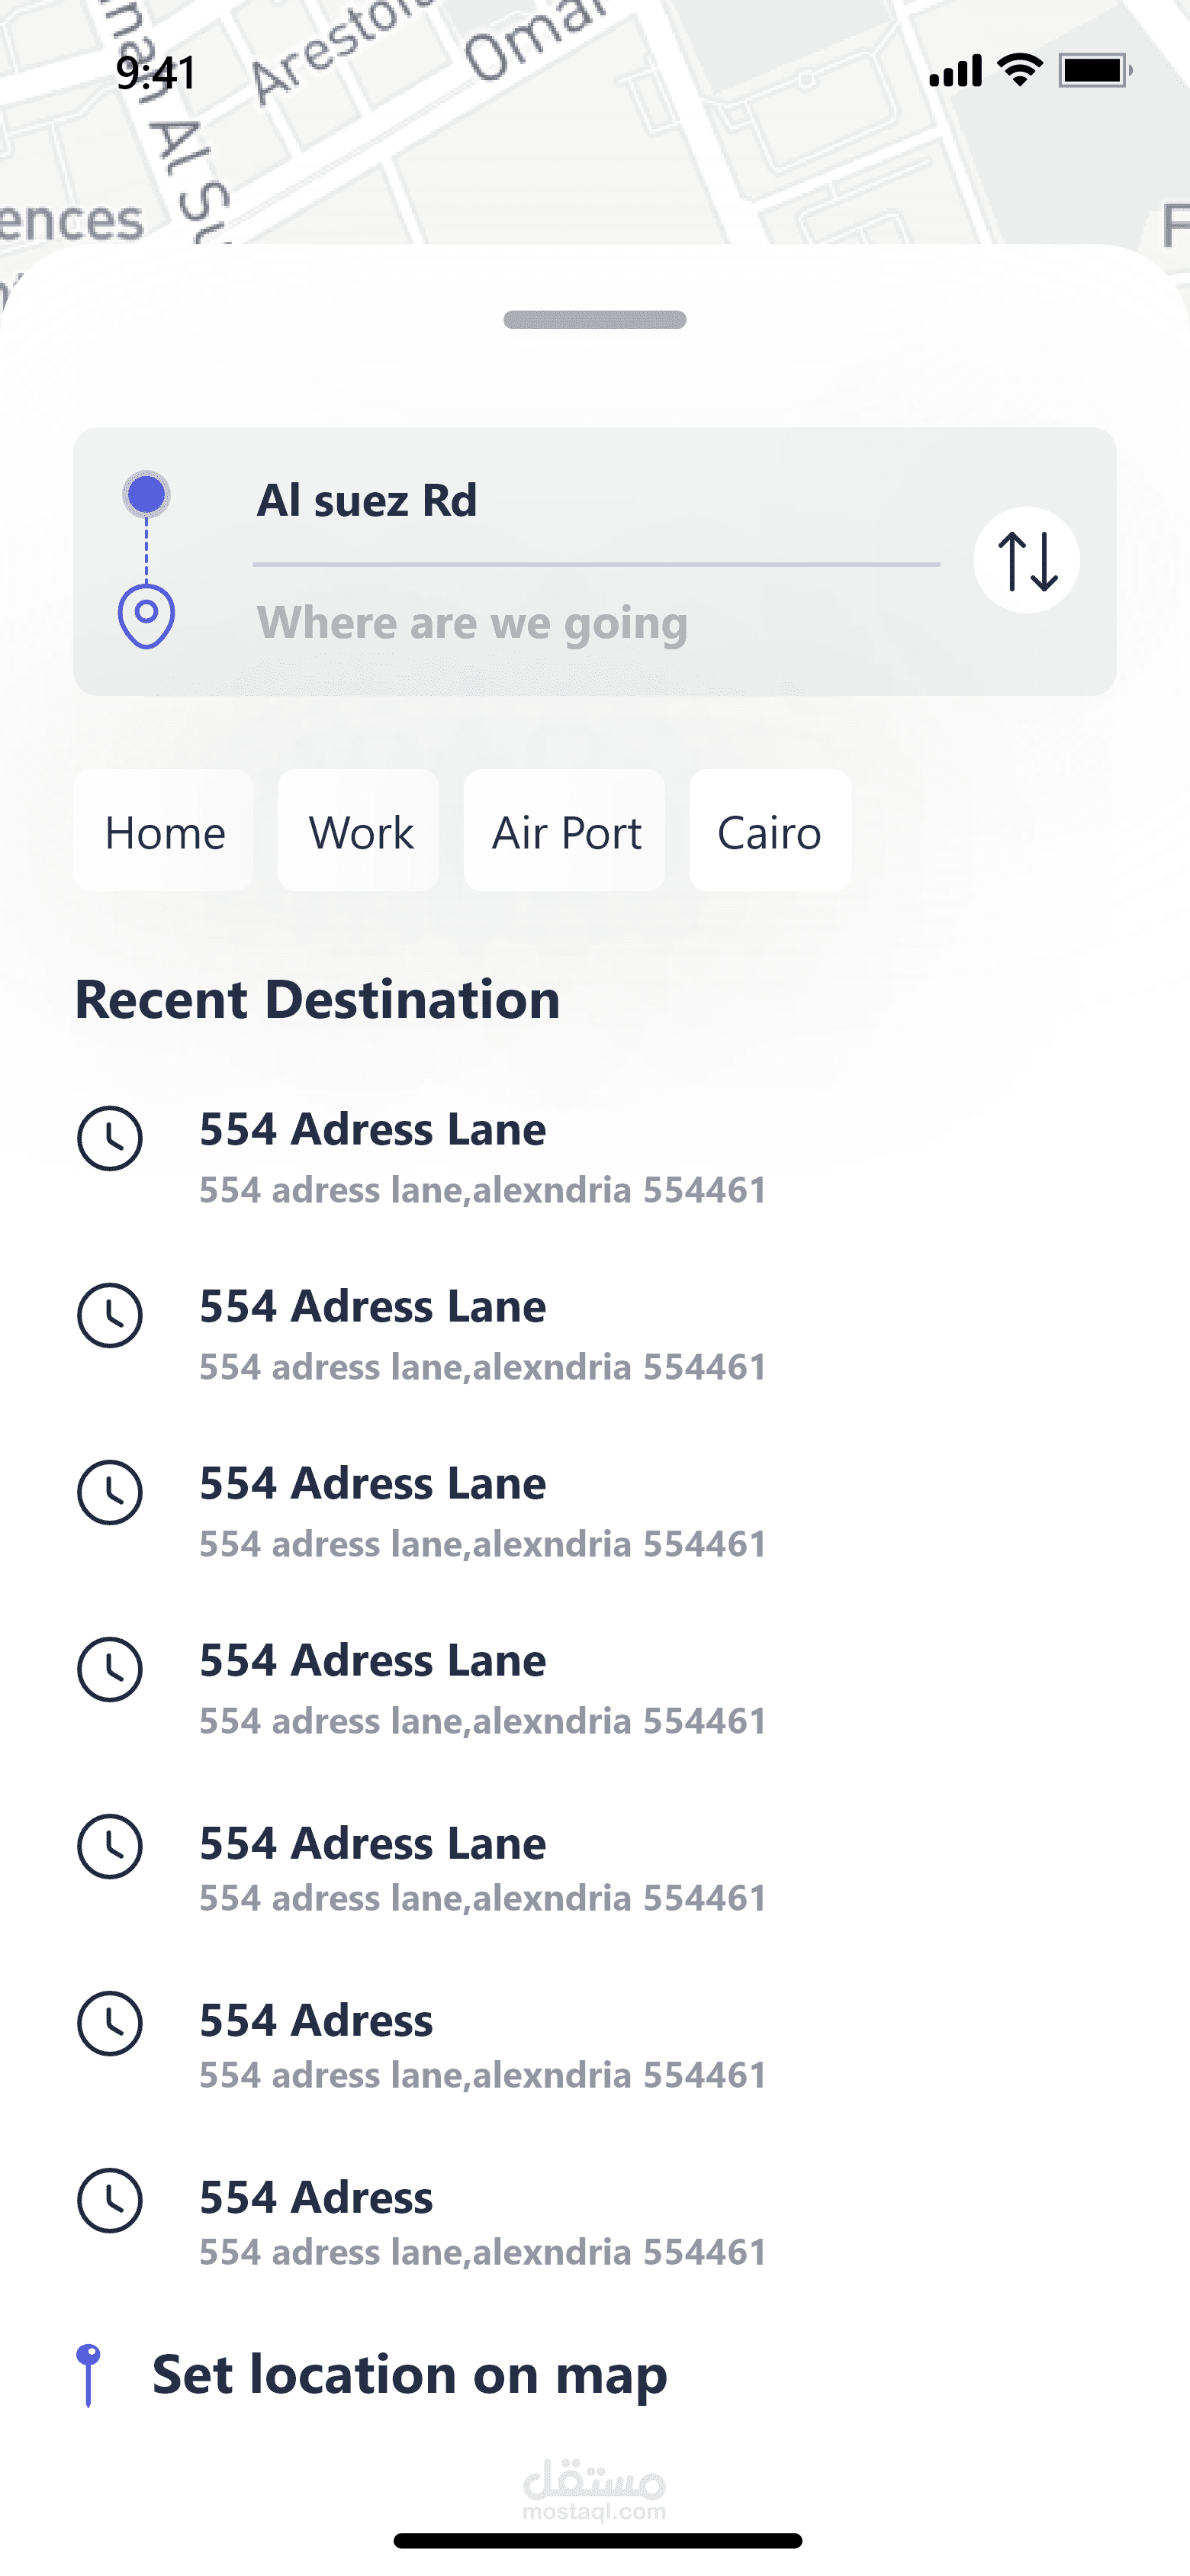Image resolution: width=1190 pixels, height=2576 pixels.
Task: Select the Home shortcut chip
Action: [164, 831]
